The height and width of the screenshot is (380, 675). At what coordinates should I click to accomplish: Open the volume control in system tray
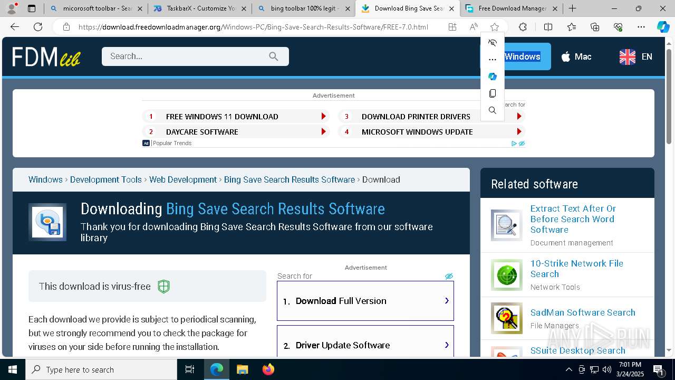(x=606, y=369)
